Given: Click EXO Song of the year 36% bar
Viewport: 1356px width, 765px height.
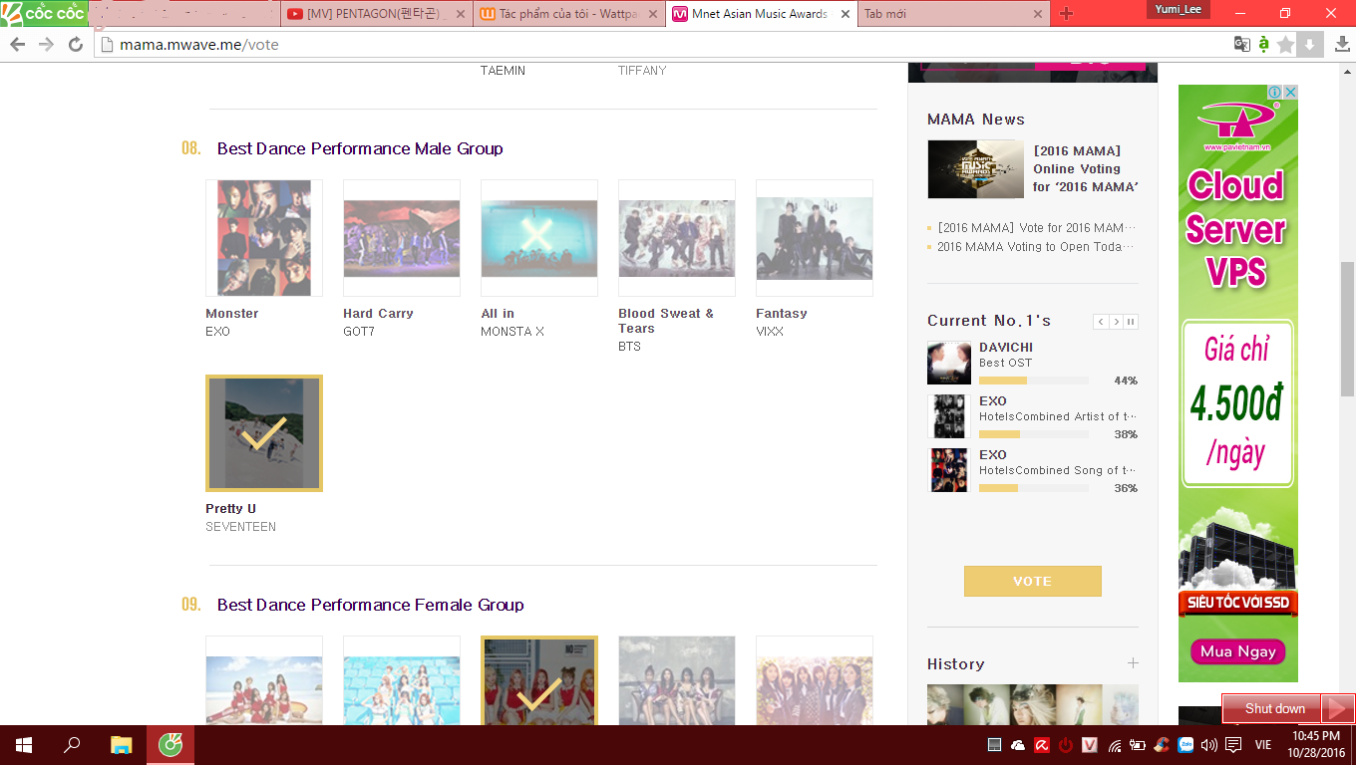Looking at the screenshot, I should 1033,488.
